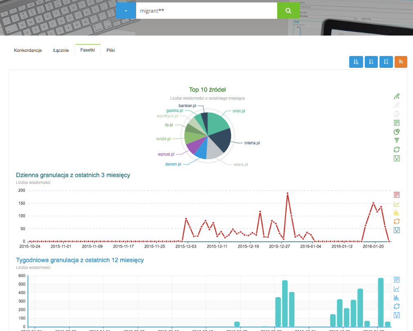413x331 pixels.
Task: Switch to pie view icon beside pie chart
Action: click(x=396, y=132)
